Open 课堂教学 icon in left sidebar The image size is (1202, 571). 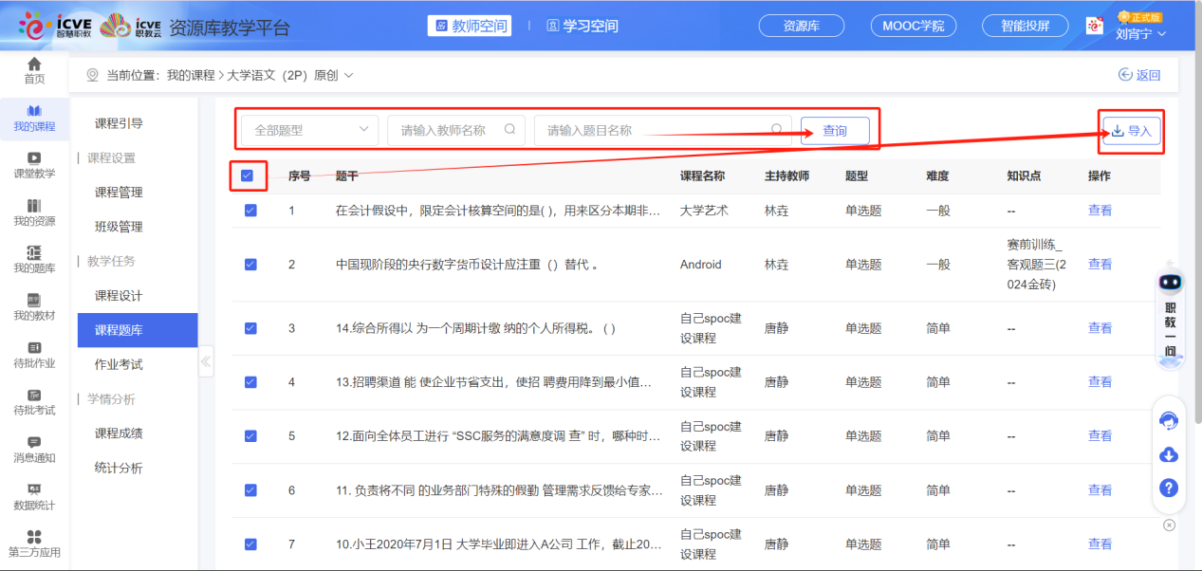pyautogui.click(x=34, y=158)
